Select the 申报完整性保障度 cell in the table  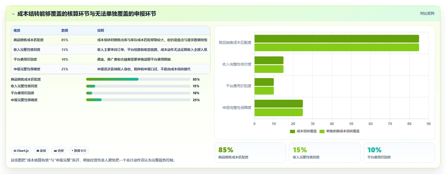tap(27, 69)
